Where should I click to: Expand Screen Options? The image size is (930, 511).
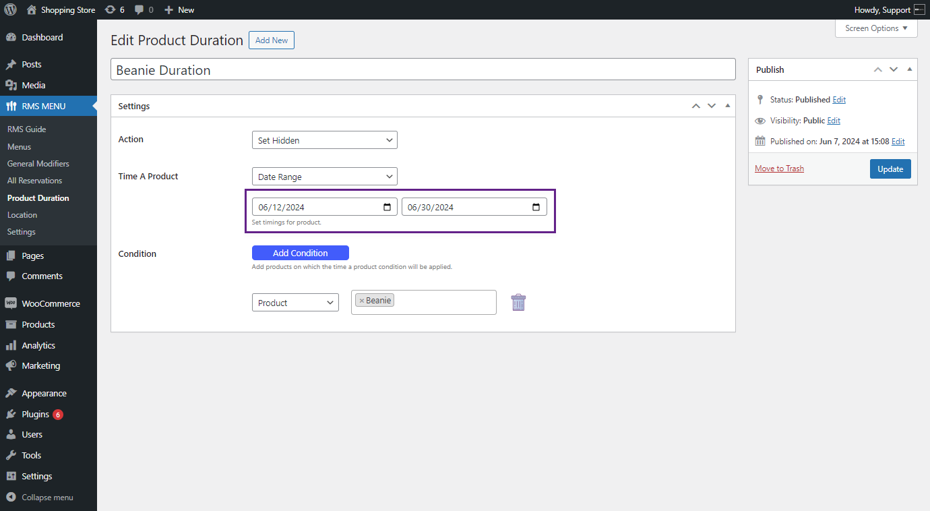point(876,28)
